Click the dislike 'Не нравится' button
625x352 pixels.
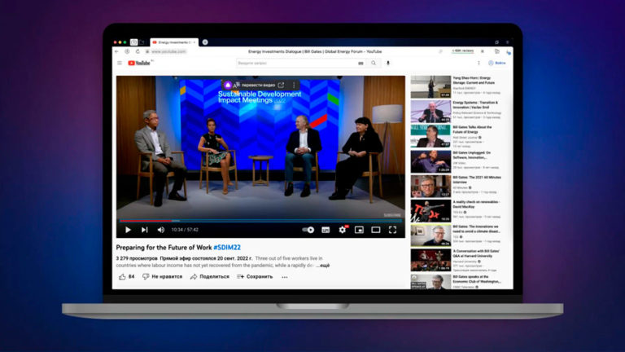pyautogui.click(x=161, y=276)
